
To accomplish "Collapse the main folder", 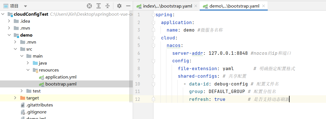I will pyautogui.click(x=22, y=56).
